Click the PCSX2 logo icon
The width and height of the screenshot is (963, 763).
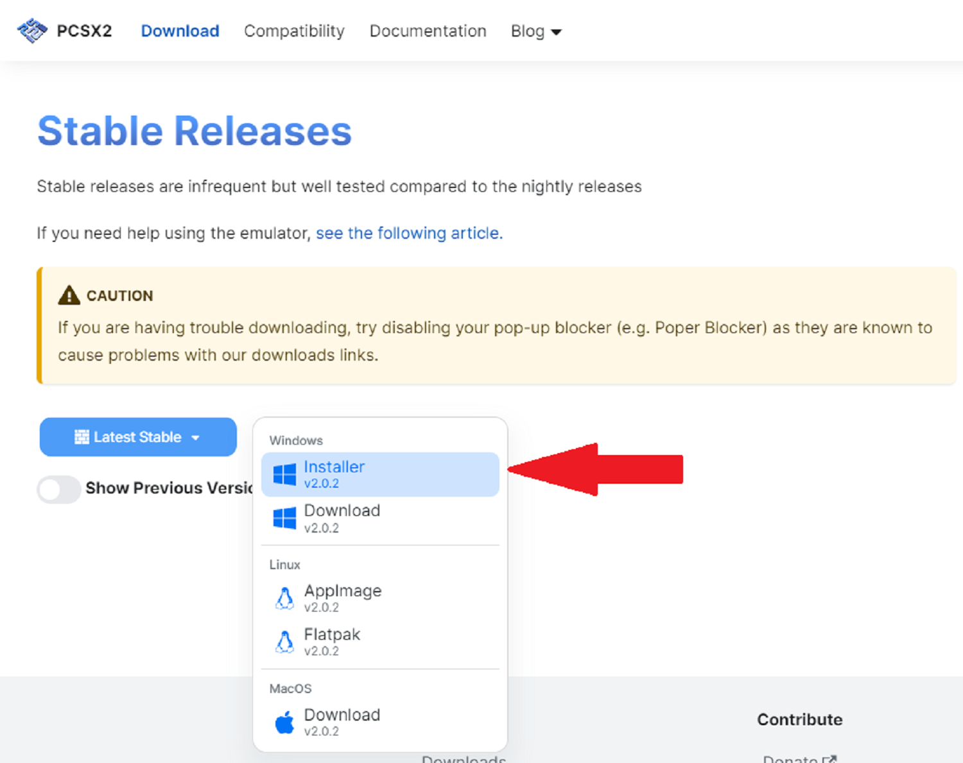tap(32, 30)
